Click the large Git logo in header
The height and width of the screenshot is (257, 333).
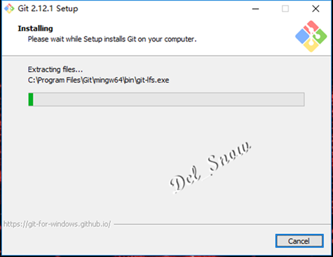click(311, 36)
